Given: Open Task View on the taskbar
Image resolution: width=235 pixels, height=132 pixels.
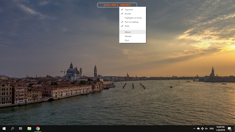Looking at the screenshot, I should tap(21, 129).
